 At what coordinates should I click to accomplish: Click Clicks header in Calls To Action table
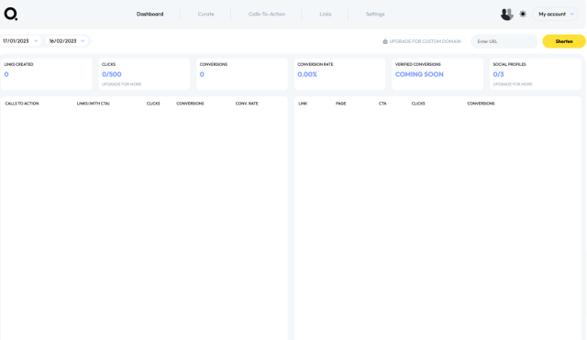[153, 104]
